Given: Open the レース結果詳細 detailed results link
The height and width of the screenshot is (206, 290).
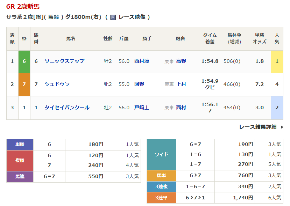Looking at the screenshot, I should click(x=258, y=127).
